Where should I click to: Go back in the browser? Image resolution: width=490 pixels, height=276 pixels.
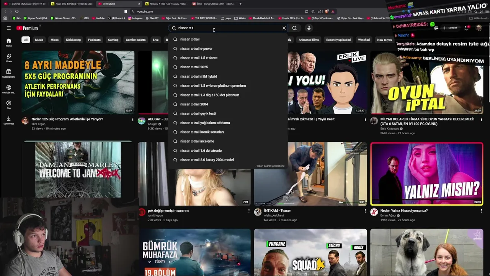point(5,11)
